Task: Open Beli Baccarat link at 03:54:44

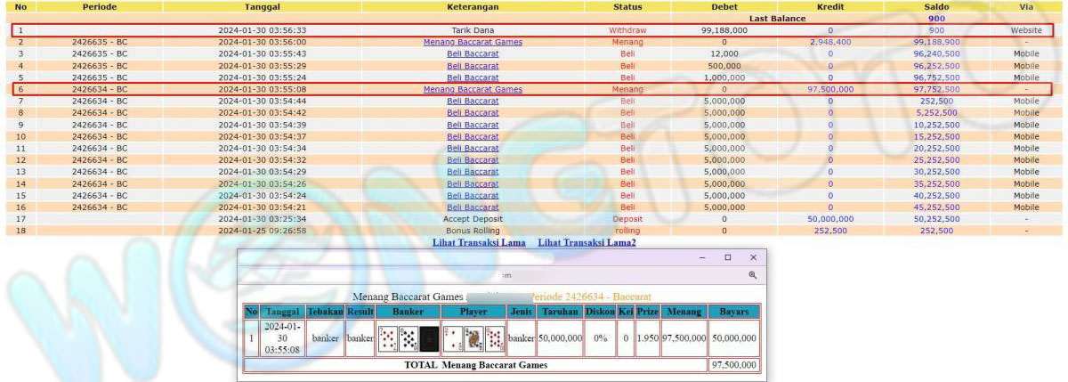Action: point(473,101)
